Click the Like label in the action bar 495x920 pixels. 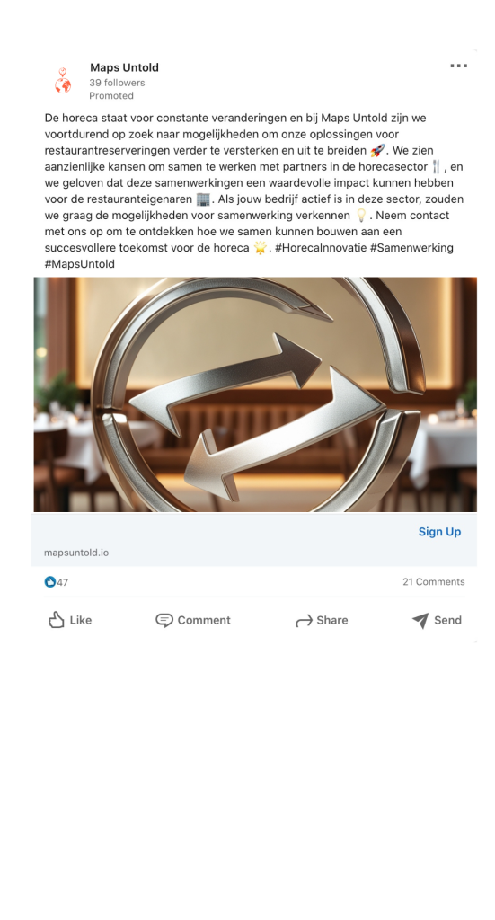coord(80,620)
